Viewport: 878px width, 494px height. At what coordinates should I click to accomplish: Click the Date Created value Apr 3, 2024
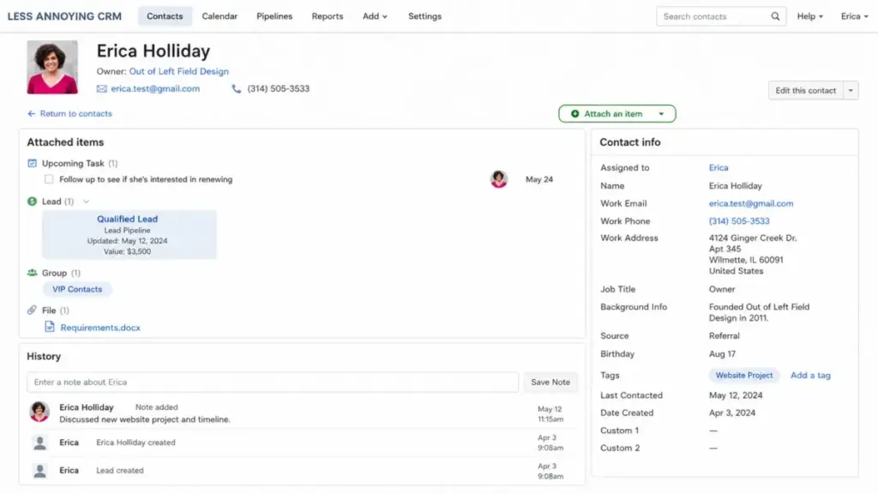[732, 413]
